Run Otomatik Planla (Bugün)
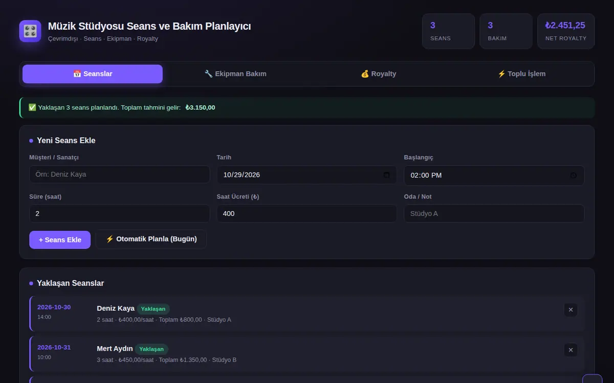Viewport: 614px width, 383px height. pos(151,239)
